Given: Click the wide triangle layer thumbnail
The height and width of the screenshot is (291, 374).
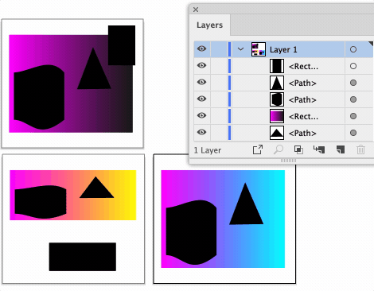Looking at the screenshot, I should pos(277,133).
